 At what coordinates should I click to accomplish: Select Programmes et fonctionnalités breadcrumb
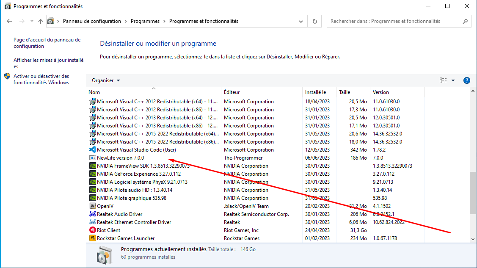pos(204,21)
